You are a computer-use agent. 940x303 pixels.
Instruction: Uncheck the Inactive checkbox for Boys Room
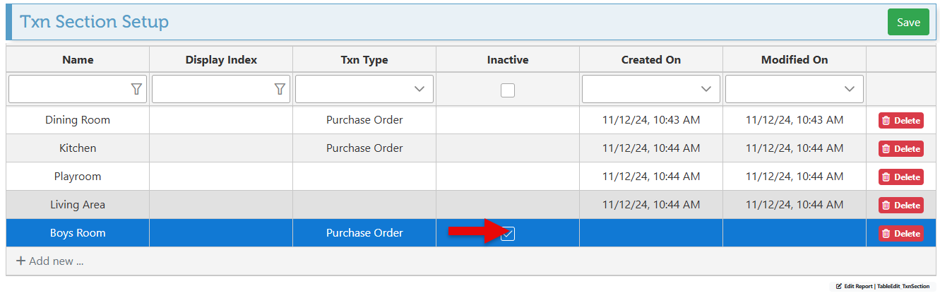pyautogui.click(x=507, y=234)
